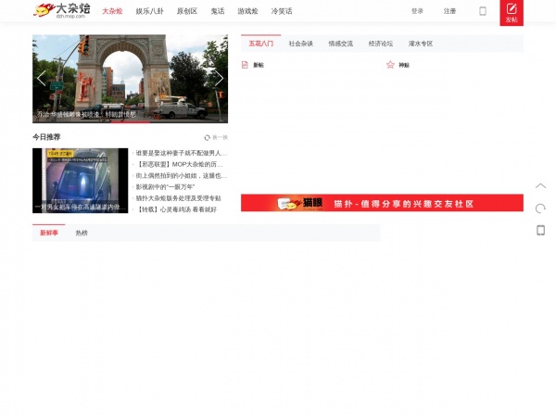Open 大杂烩 in the navigation bar
This screenshot has height=417, width=556.
[112, 11]
